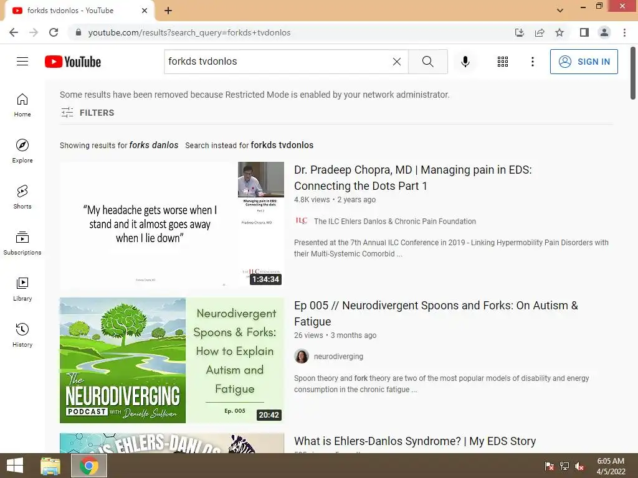Open the Neurodiverging podcast thumbnail
This screenshot has height=478, width=638.
tap(172, 360)
